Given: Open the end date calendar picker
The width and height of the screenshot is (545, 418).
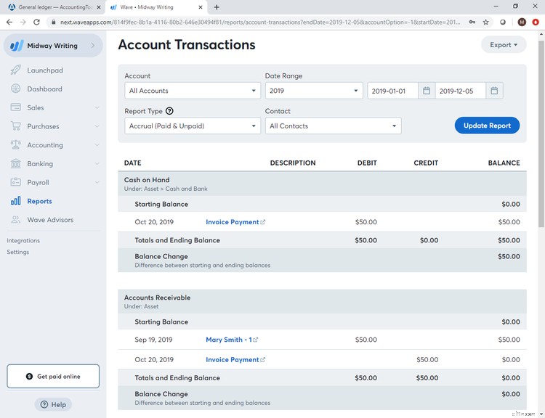Looking at the screenshot, I should tap(494, 91).
